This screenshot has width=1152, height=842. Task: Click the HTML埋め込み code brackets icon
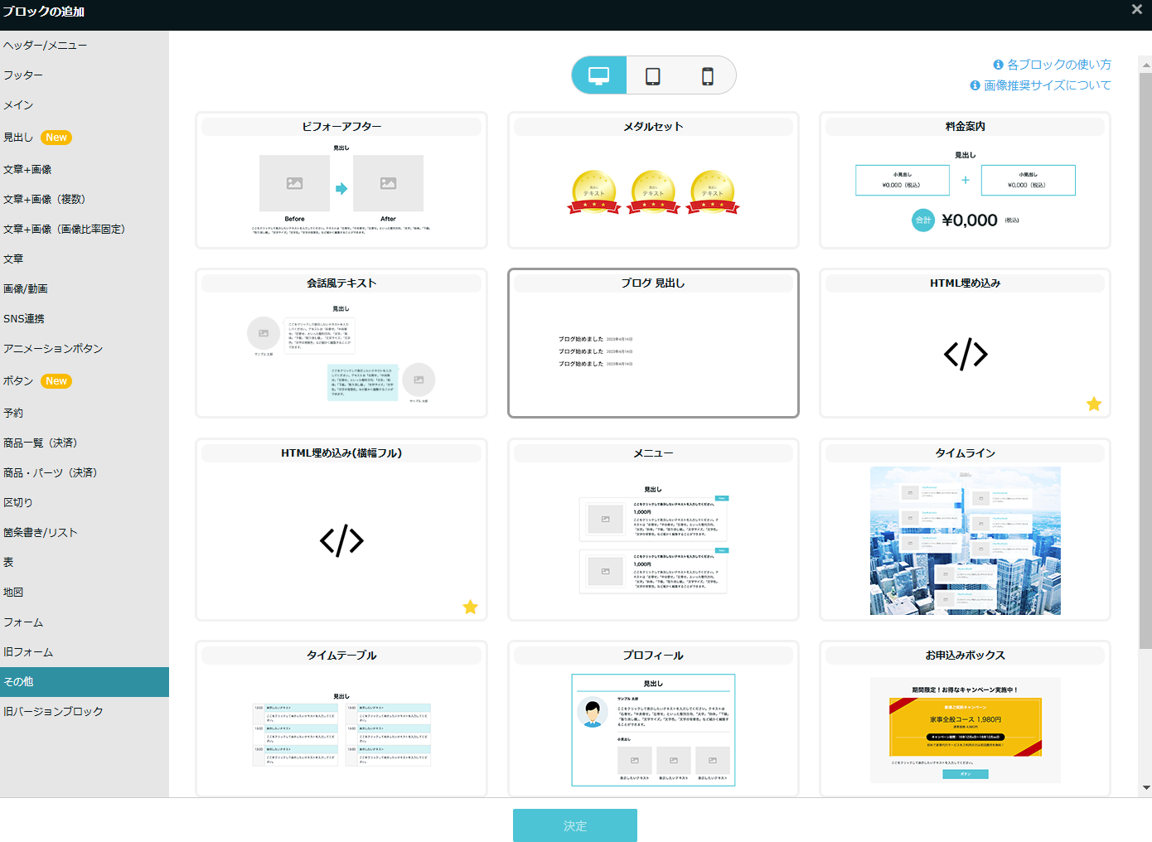click(966, 355)
